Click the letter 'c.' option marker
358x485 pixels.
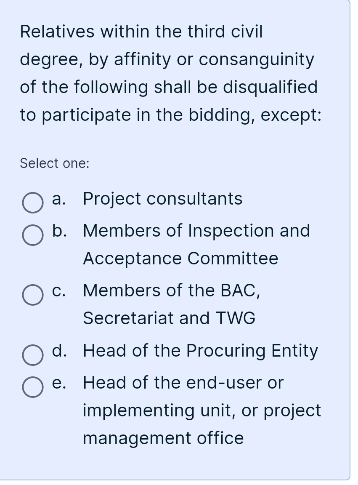point(59,291)
